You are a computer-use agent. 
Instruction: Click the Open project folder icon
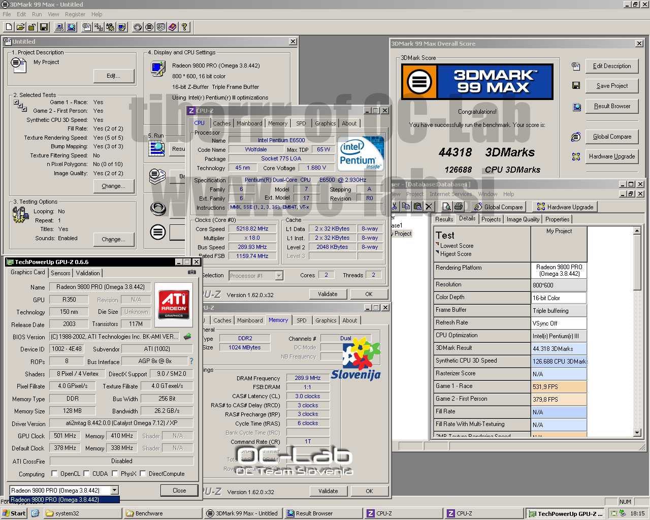[21, 27]
